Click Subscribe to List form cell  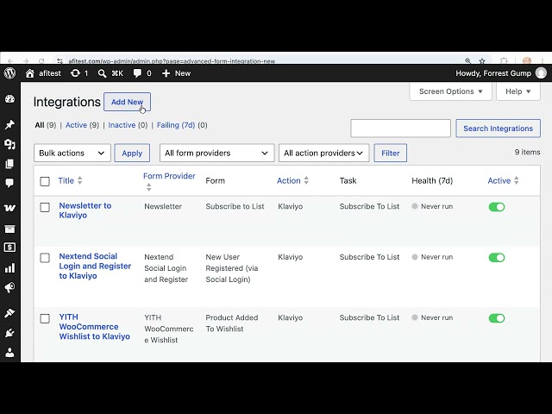[235, 206]
